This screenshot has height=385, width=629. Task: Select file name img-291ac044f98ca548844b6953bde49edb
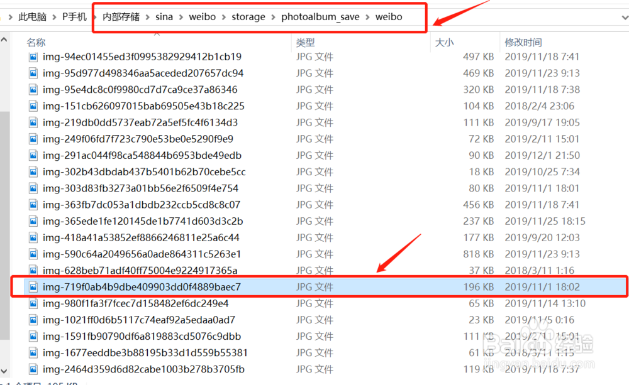click(142, 155)
